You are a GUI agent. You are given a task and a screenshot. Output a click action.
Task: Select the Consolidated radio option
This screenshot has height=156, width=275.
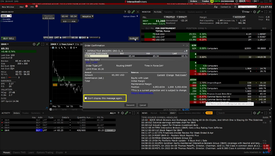click(2, 21)
